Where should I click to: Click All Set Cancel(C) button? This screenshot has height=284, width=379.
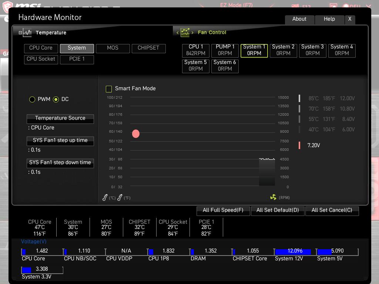(x=332, y=210)
